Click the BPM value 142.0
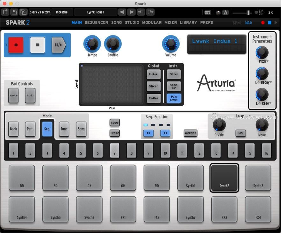The height and width of the screenshot is (233, 281). point(249,23)
